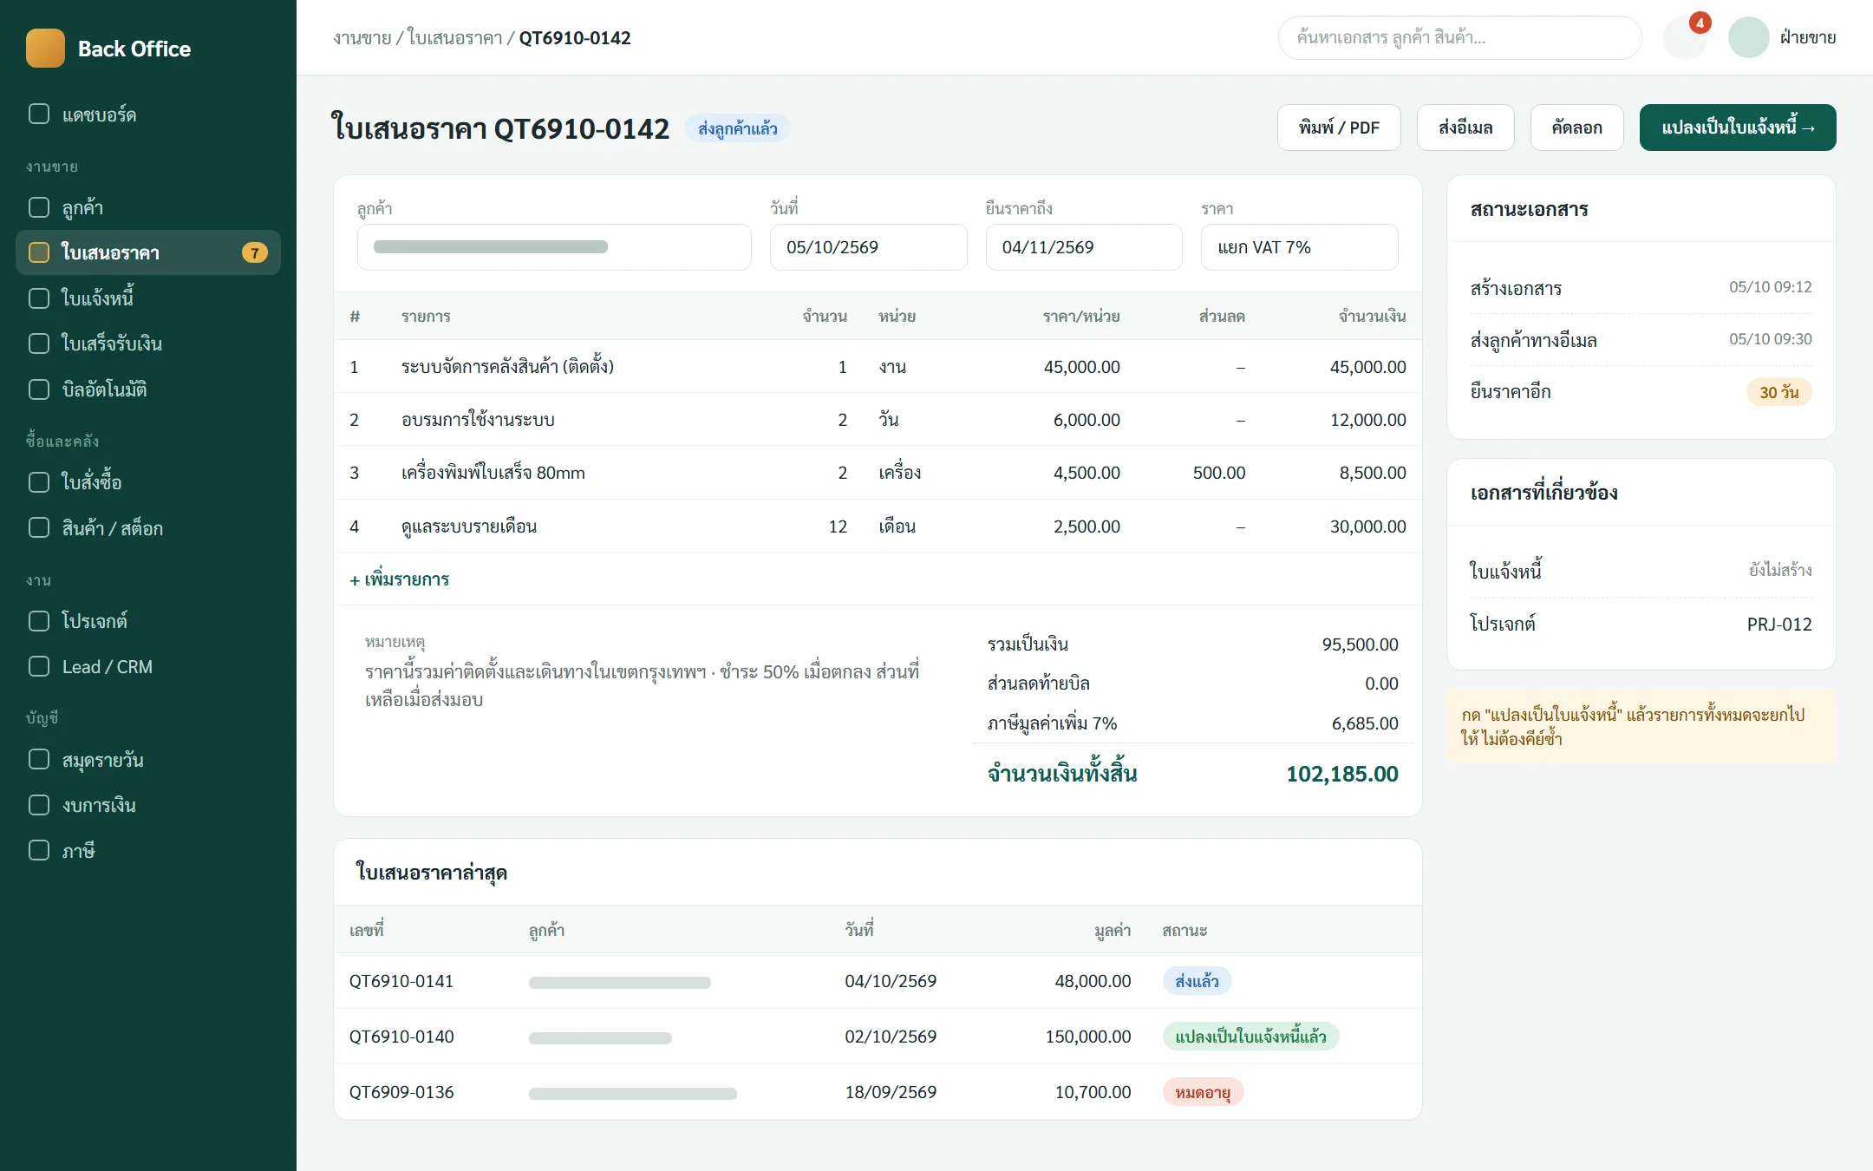The height and width of the screenshot is (1171, 1873).
Task: Click the ส่งอีเมล button
Action: 1465,128
